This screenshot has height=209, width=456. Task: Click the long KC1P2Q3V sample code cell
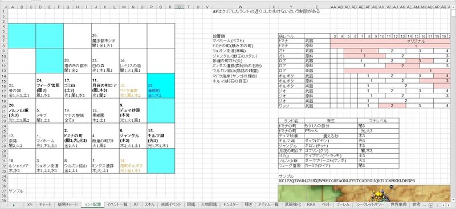pos(347,181)
